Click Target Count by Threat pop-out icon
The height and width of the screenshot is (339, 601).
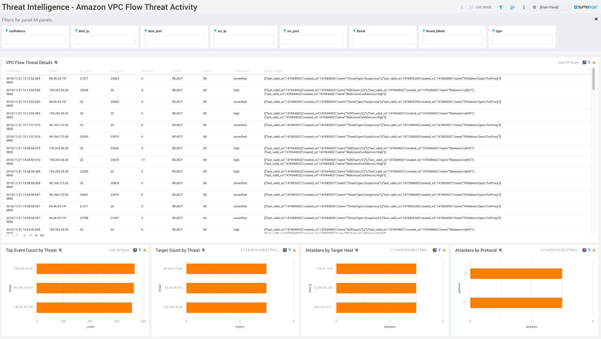(285, 250)
